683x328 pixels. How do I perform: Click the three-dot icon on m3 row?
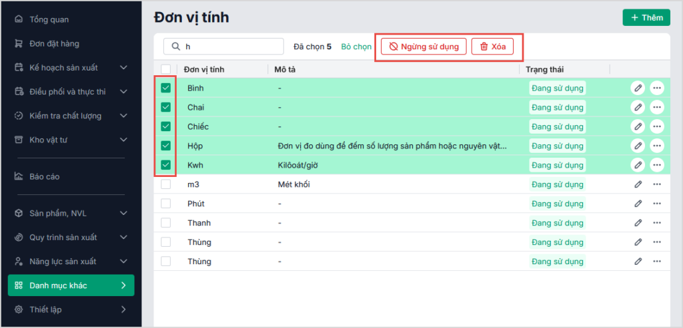click(657, 184)
